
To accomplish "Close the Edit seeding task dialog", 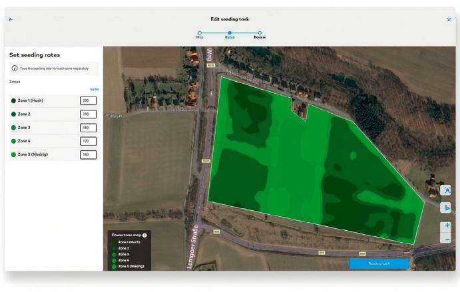I will (449, 20).
